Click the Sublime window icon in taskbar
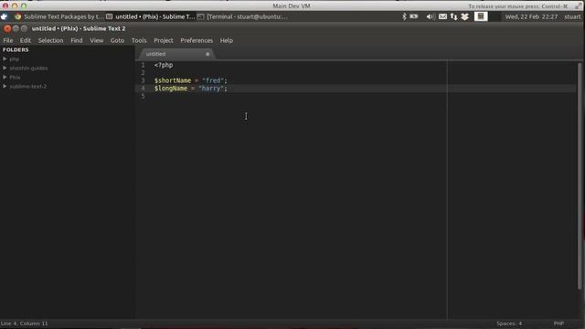 (x=110, y=16)
